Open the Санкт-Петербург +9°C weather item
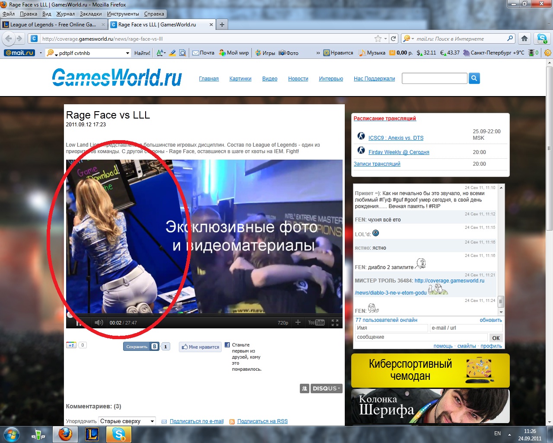Screen dimensions: 553x443 point(494,53)
